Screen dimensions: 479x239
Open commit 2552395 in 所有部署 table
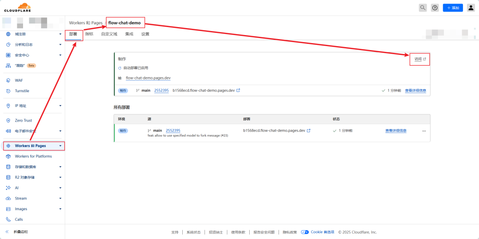(173, 130)
